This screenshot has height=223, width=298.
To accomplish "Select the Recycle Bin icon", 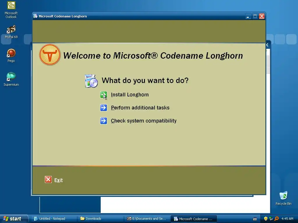I will pyautogui.click(x=283, y=198).
